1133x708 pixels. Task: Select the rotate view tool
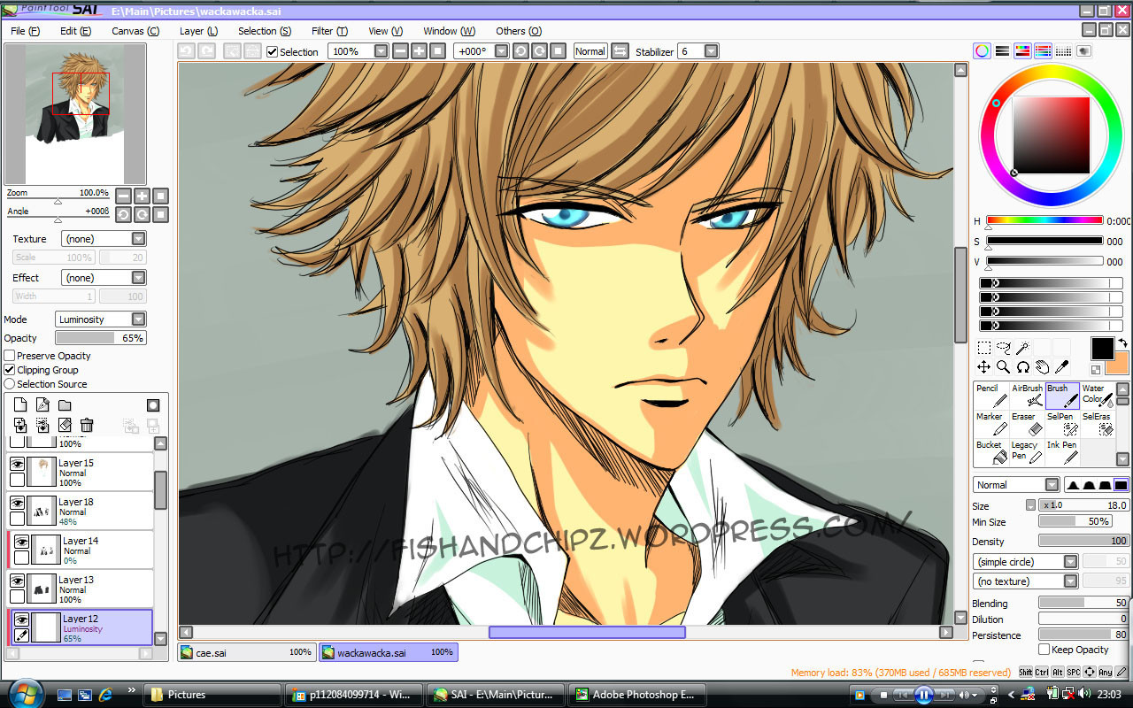point(1022,366)
